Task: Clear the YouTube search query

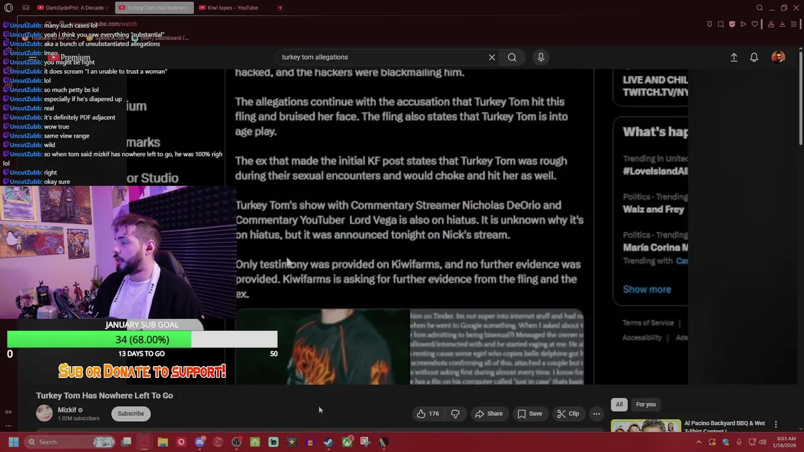Action: click(x=492, y=57)
